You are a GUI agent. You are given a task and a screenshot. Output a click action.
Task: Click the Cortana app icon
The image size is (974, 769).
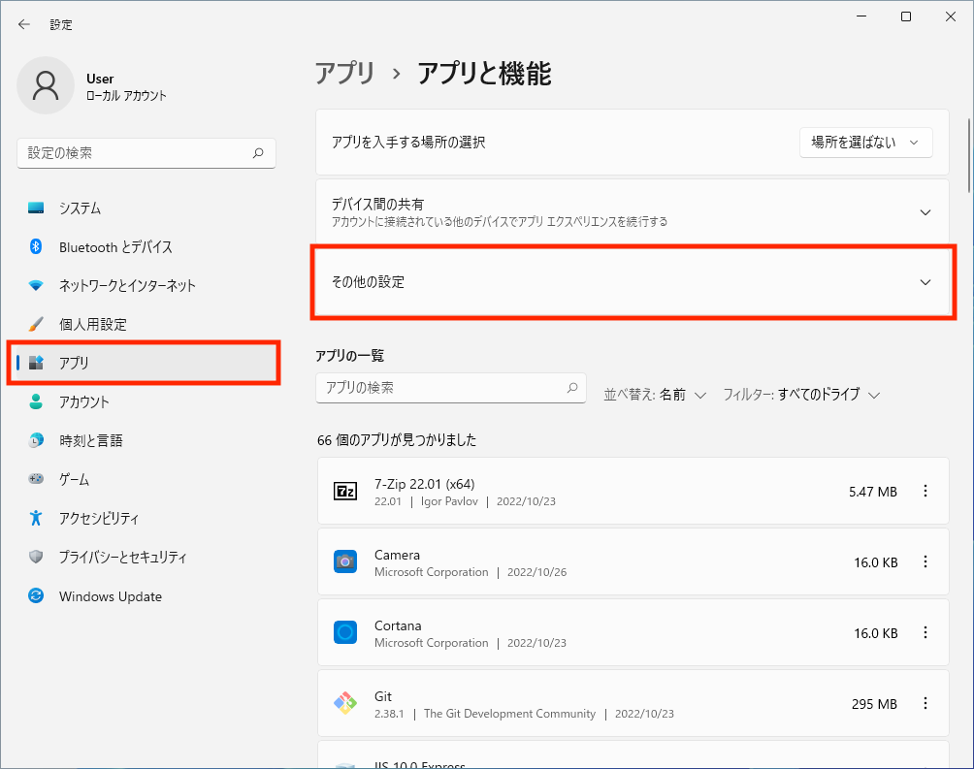(x=345, y=633)
